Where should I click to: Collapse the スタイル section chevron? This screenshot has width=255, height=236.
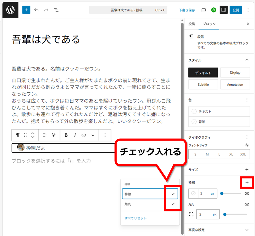[x=247, y=60]
